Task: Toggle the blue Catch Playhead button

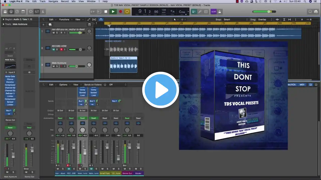Action: click(x=101, y=19)
